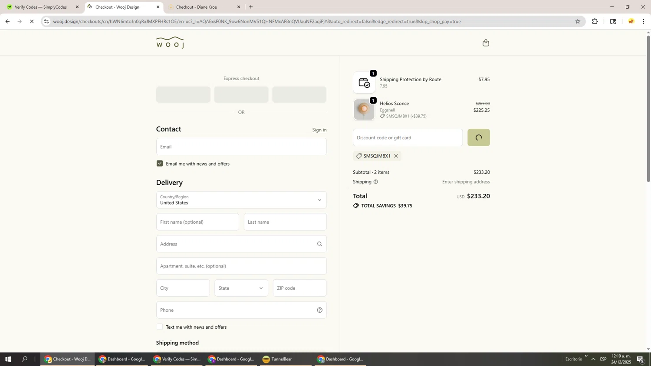The height and width of the screenshot is (366, 651).
Task: Click the middle express checkout button
Action: tap(241, 95)
